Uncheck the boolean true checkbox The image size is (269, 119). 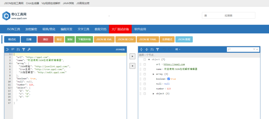169,79
